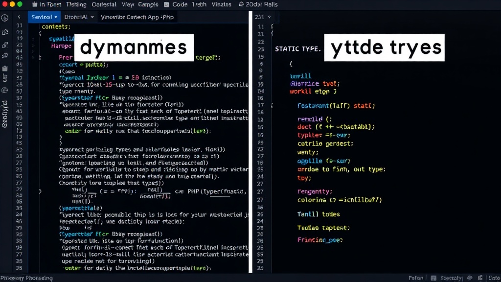Viewport: 501px width, 282px height.
Task: Click the left sidebar icon beside line number 23
Action: (5, 45)
